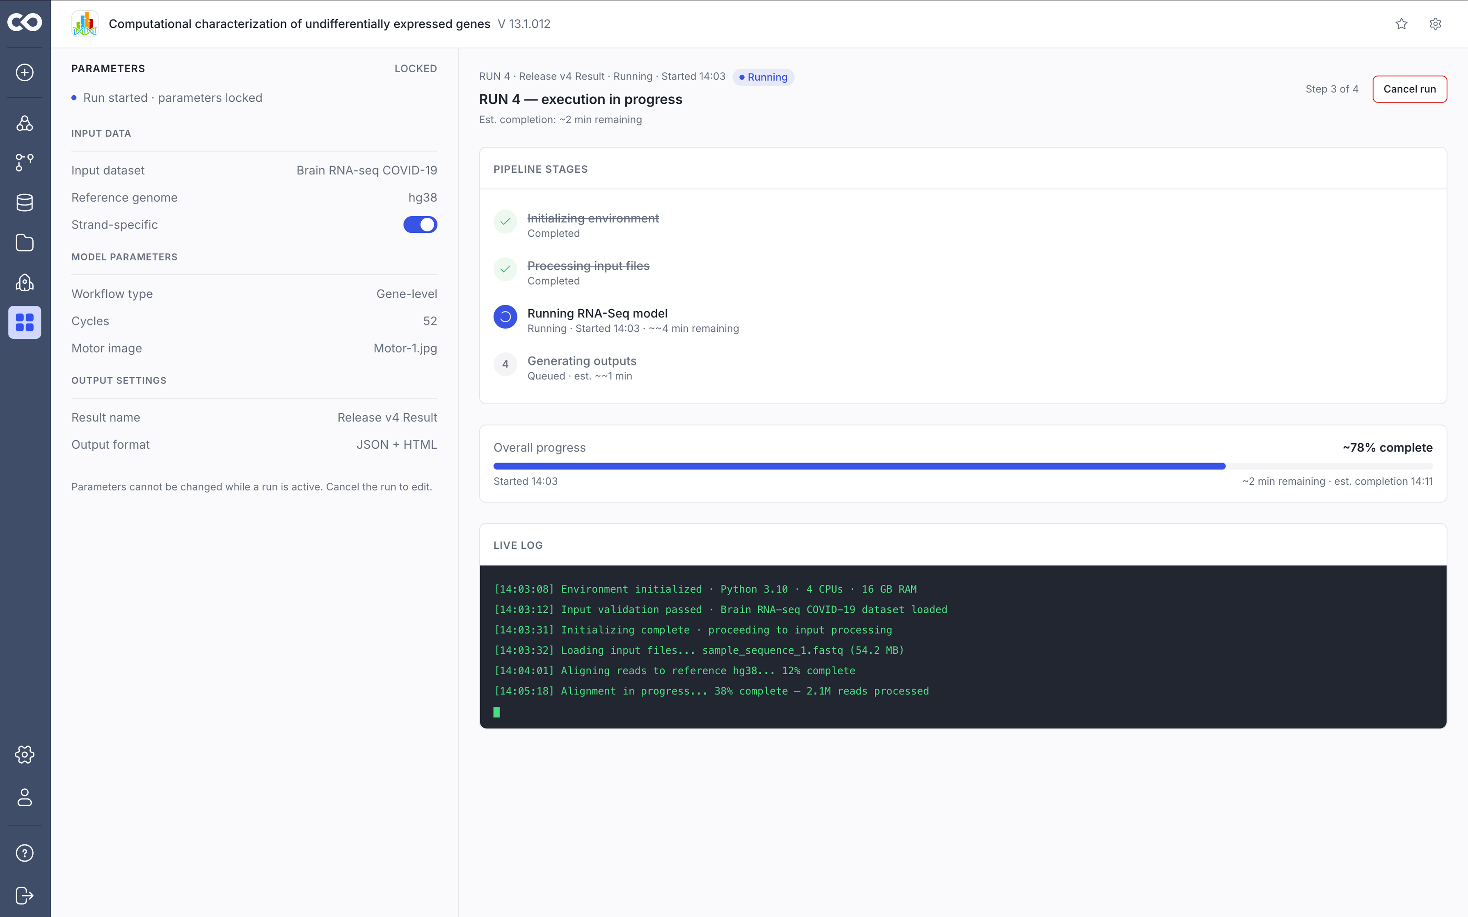This screenshot has width=1468, height=917.
Task: Click the Running RNA-Seq model spinner icon
Action: click(x=505, y=317)
